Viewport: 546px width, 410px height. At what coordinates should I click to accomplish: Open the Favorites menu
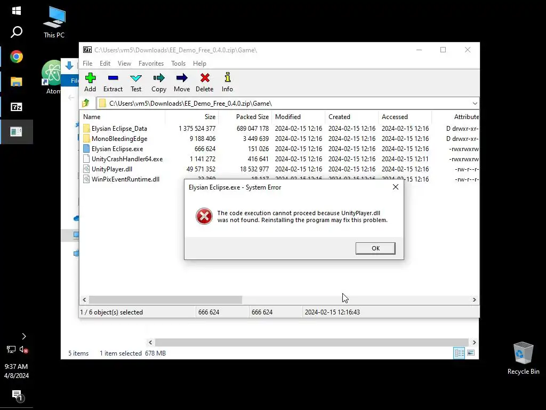(x=151, y=64)
